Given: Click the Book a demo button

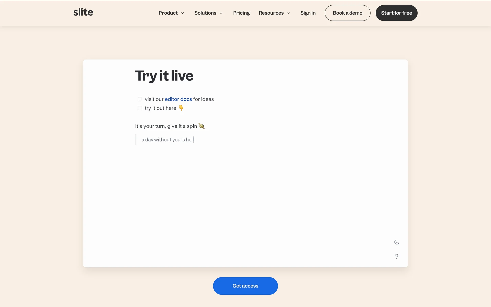Looking at the screenshot, I should 347,13.
